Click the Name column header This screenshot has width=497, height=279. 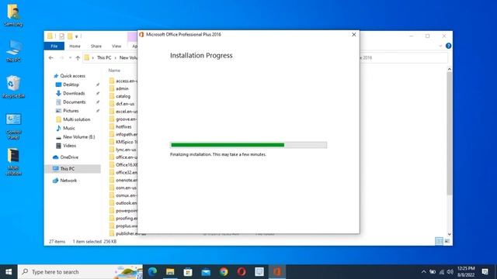[x=114, y=71]
